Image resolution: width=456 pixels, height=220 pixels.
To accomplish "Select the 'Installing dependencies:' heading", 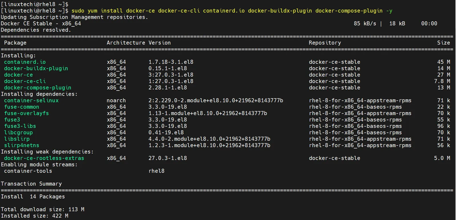I will coord(39,94).
